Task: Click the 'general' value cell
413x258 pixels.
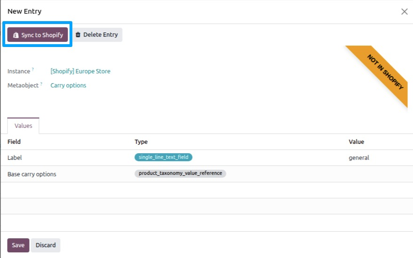Action: pyautogui.click(x=359, y=158)
